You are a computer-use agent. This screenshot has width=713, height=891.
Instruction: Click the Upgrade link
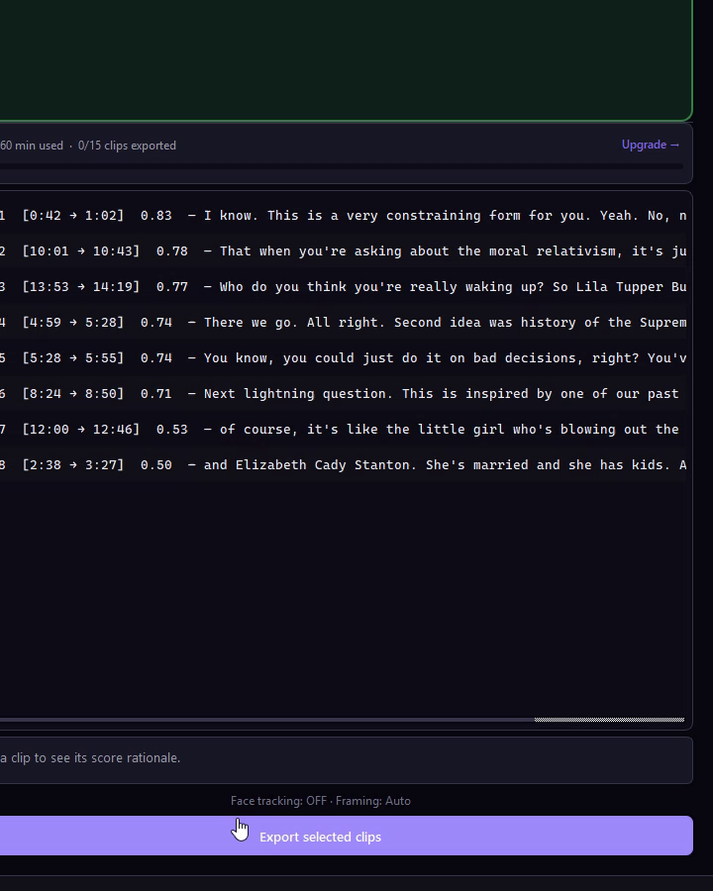click(651, 145)
